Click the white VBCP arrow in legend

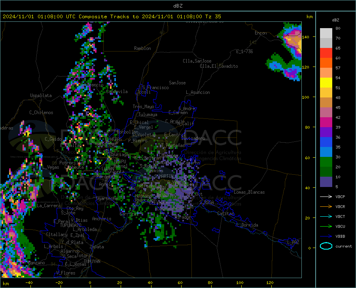click(x=326, y=196)
